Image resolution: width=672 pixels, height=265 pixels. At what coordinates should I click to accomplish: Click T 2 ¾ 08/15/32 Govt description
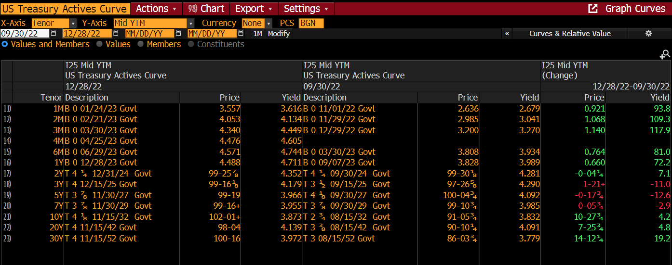(347, 217)
